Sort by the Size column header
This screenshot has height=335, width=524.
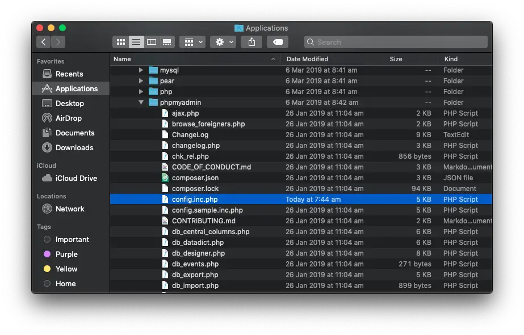point(410,59)
